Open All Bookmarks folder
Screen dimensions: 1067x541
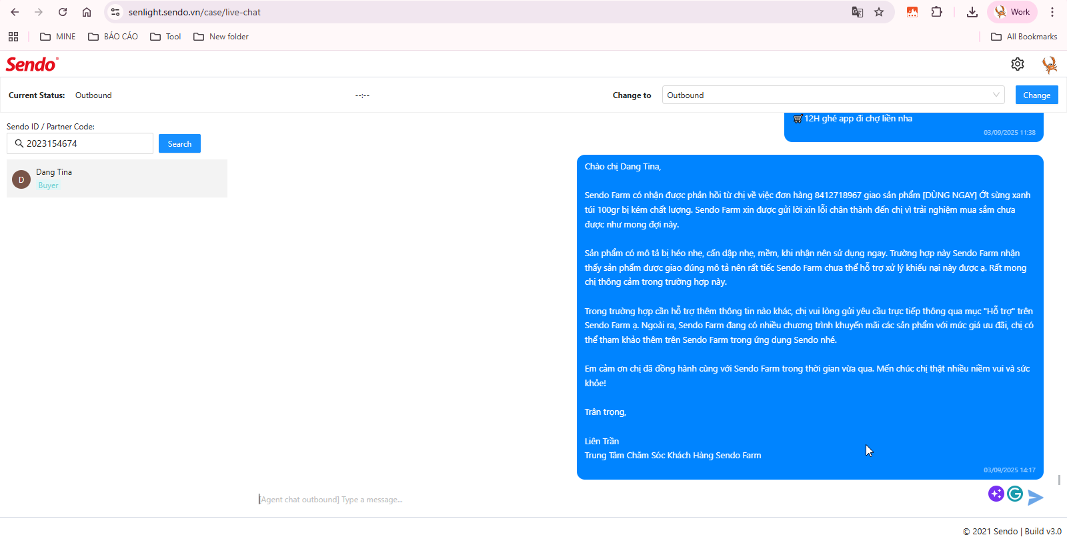click(x=1024, y=37)
